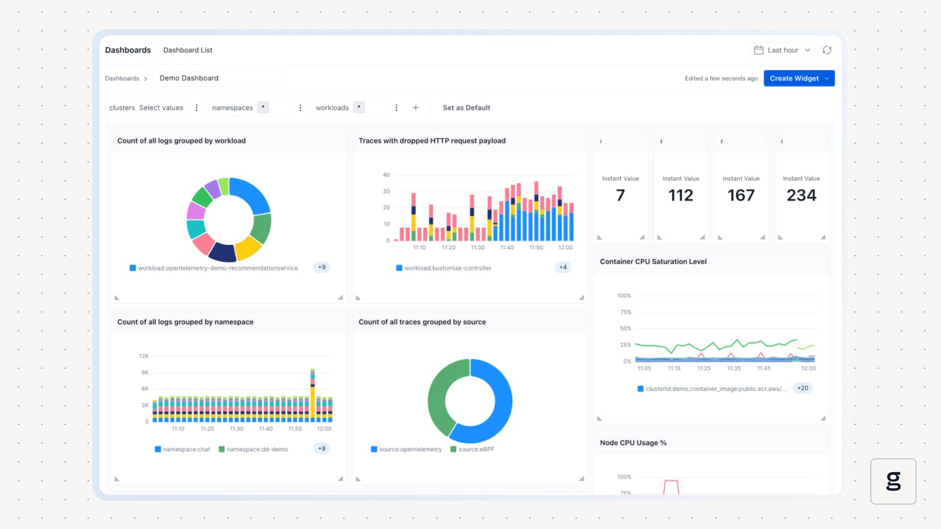Click the g logo badge
Viewport: 941px width, 529px height.
[893, 481]
